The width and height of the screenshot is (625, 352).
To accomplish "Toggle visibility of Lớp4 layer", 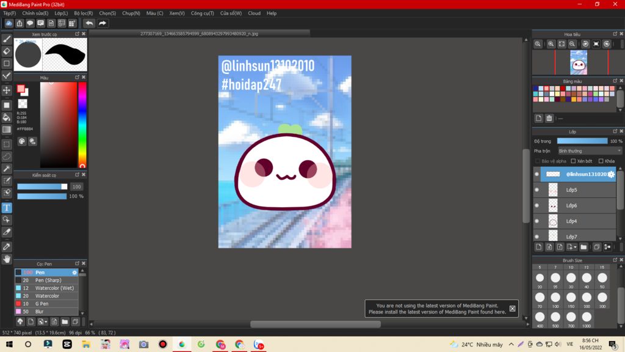I will [536, 221].
